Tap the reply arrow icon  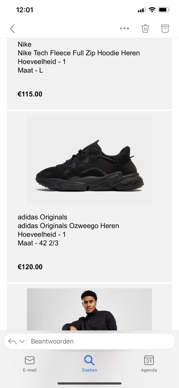[12, 341]
